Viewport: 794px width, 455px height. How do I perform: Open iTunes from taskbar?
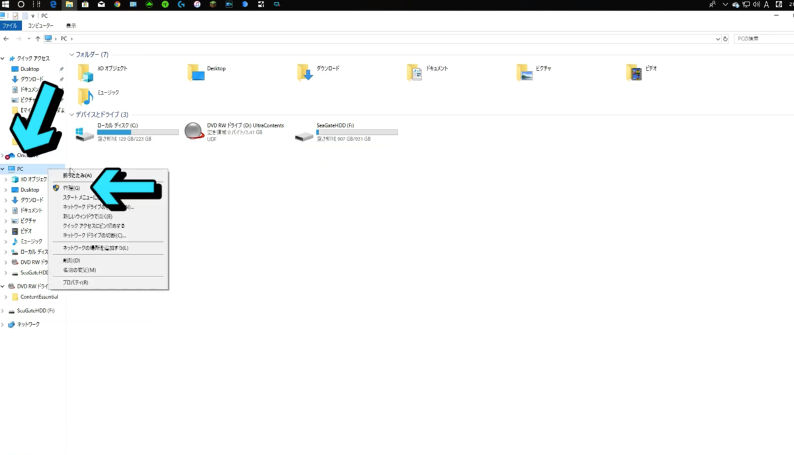(197, 4)
